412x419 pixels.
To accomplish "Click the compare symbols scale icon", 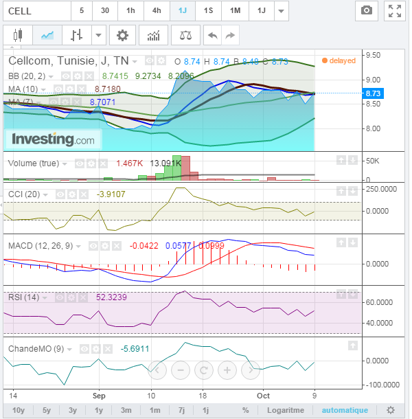I will click(x=185, y=35).
